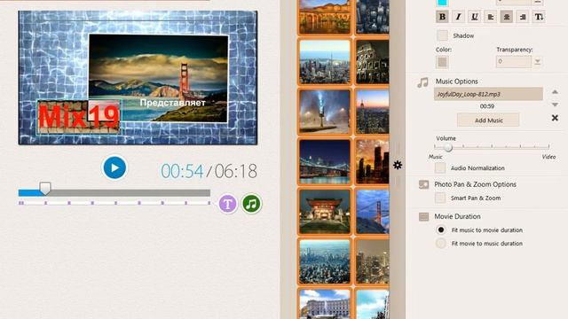Open the shadow Color swatch

pos(442,62)
